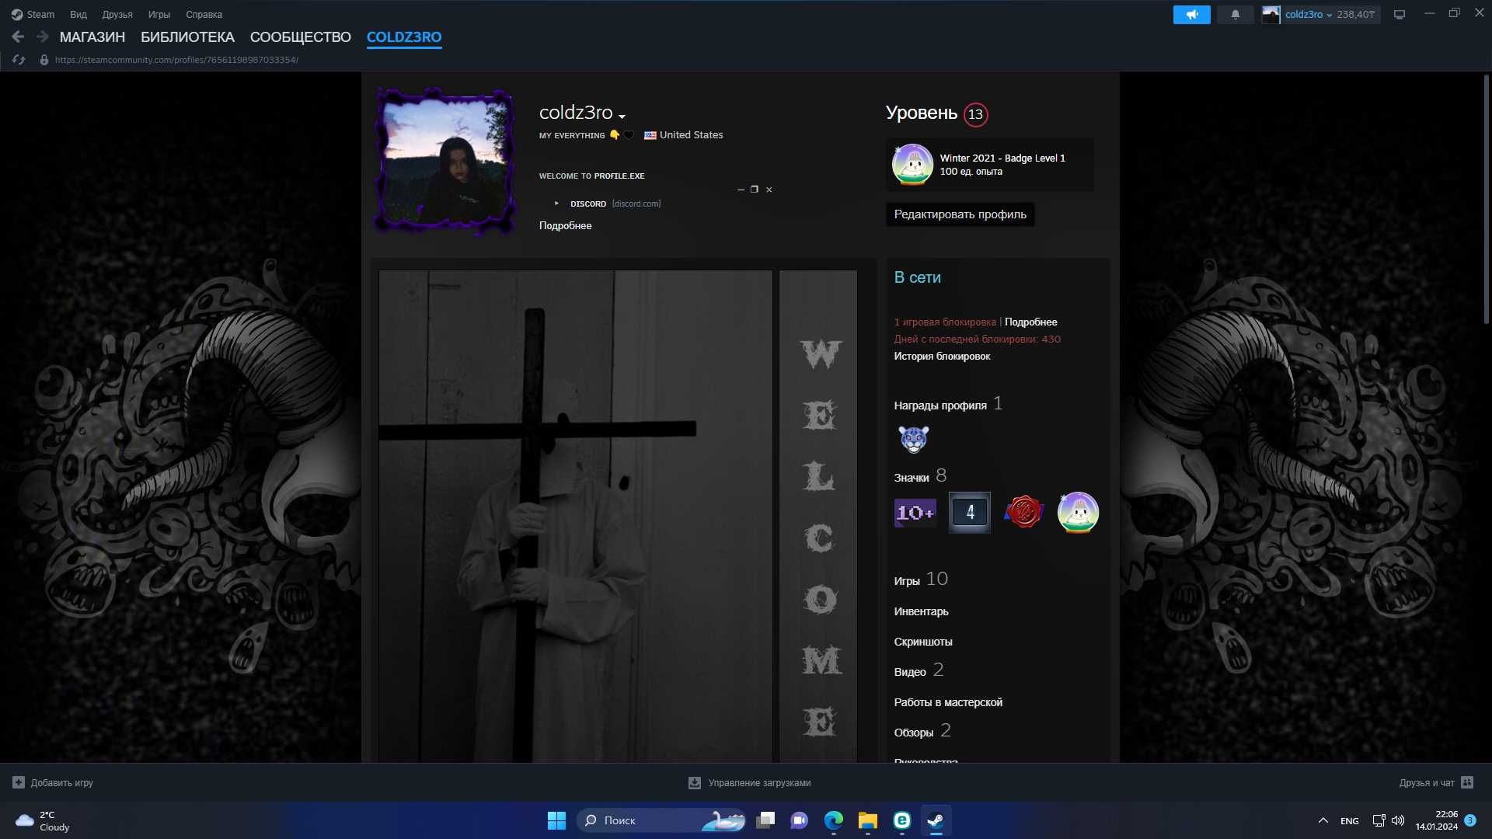Open File Explorer from taskbar
Viewport: 1492px width, 839px height.
(x=868, y=820)
